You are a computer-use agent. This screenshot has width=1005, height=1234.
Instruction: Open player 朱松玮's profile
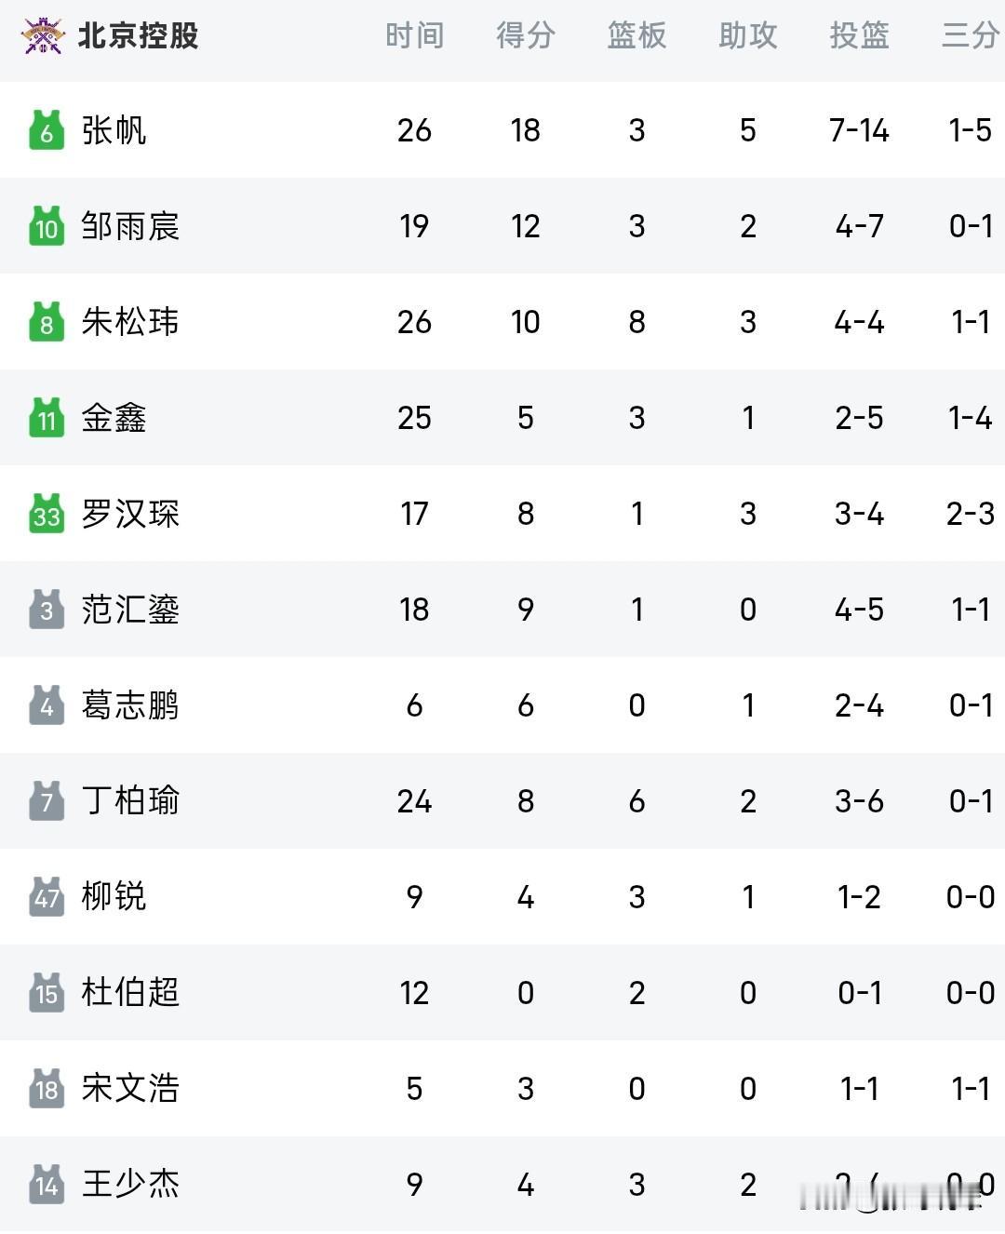130,322
